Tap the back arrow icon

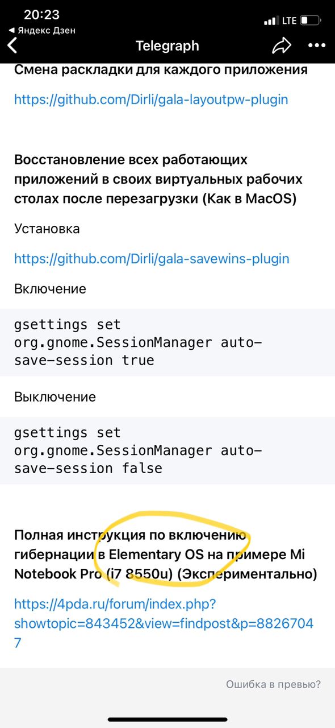12,46
